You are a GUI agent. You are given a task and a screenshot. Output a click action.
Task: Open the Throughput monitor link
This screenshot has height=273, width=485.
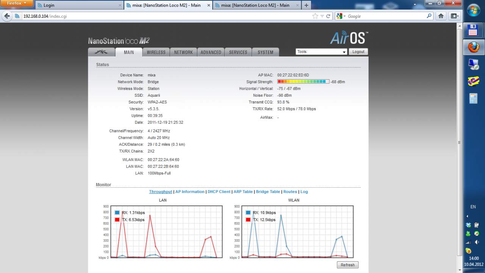tap(161, 192)
